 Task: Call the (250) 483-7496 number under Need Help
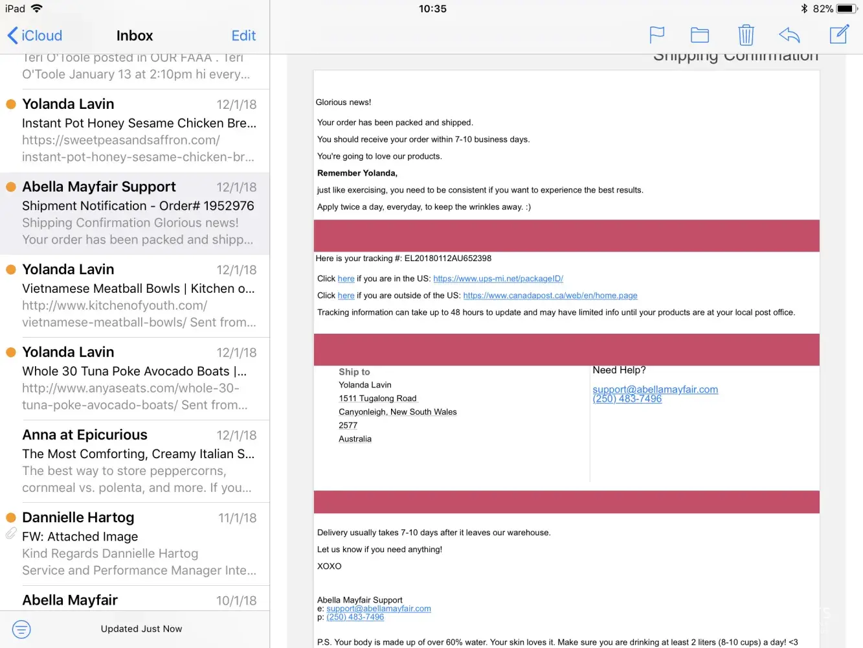coord(627,399)
